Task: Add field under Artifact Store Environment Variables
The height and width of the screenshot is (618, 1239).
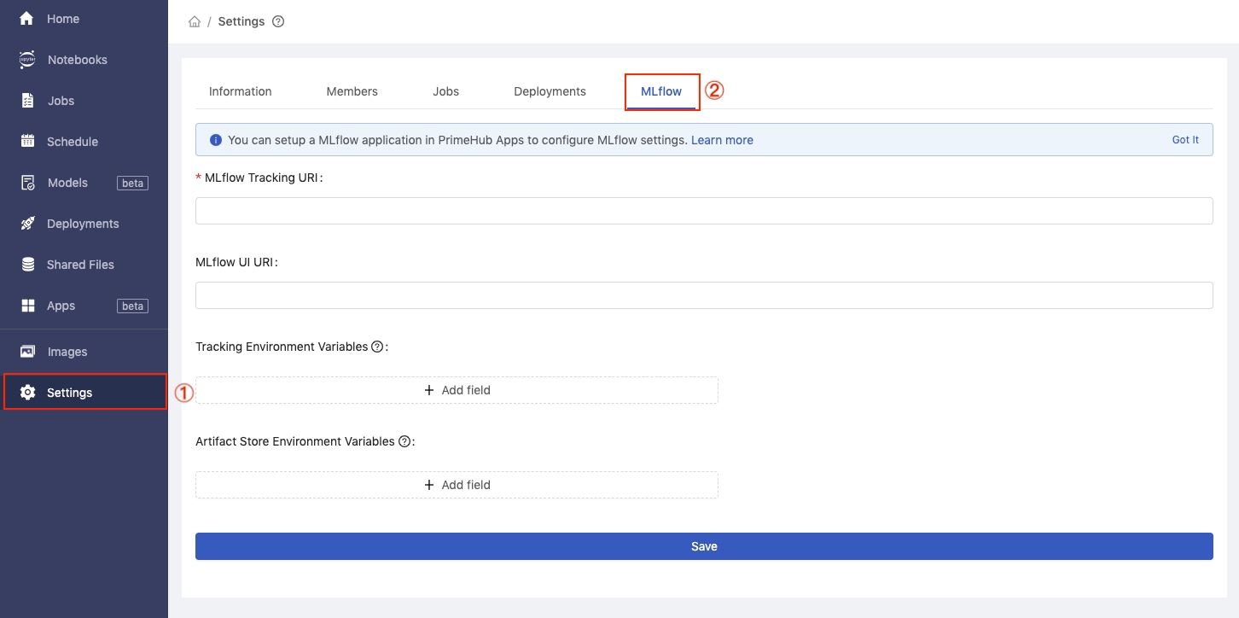Action: pyautogui.click(x=457, y=485)
